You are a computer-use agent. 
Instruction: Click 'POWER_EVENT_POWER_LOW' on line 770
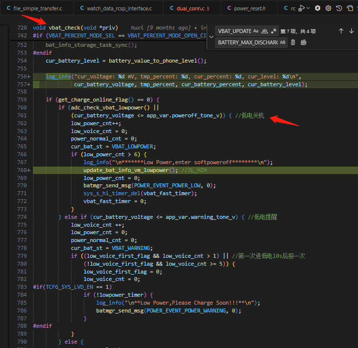[167, 185]
